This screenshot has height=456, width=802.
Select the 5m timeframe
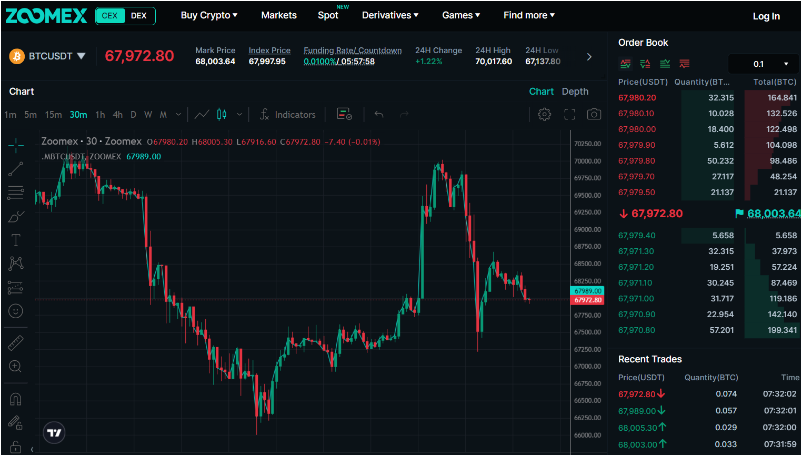[x=31, y=115]
